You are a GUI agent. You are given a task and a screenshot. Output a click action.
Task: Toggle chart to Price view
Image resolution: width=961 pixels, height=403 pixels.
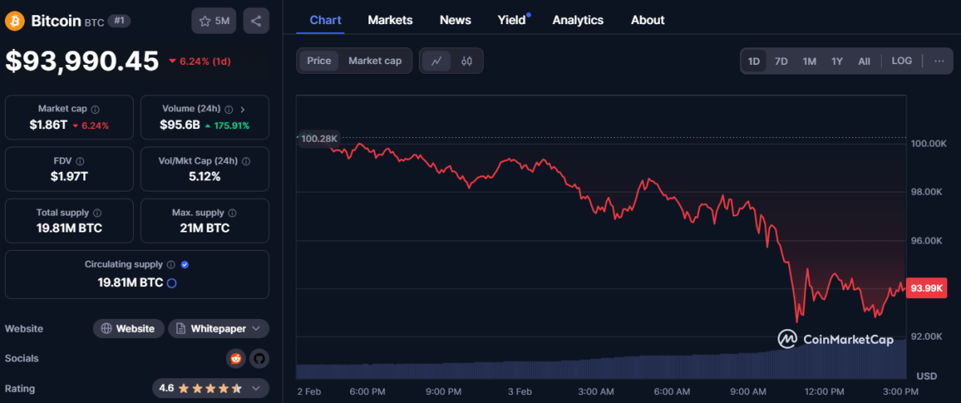pos(319,61)
